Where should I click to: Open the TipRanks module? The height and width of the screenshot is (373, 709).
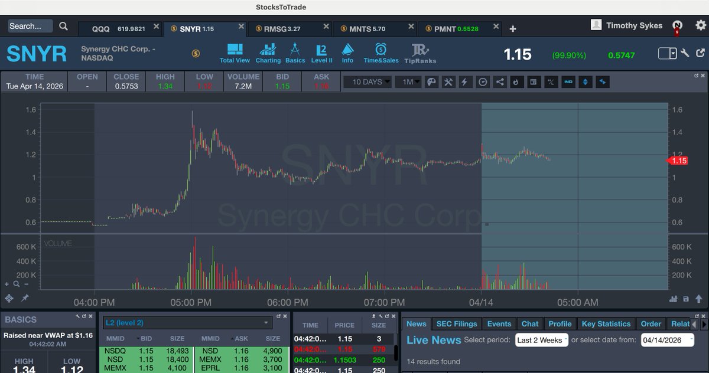[420, 53]
